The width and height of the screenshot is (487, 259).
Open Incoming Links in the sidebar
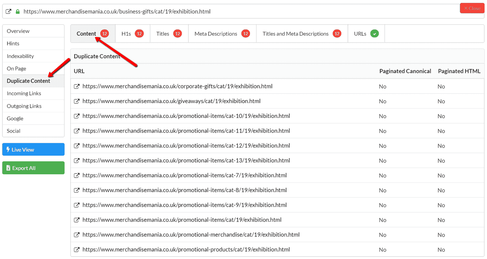pyautogui.click(x=33, y=93)
